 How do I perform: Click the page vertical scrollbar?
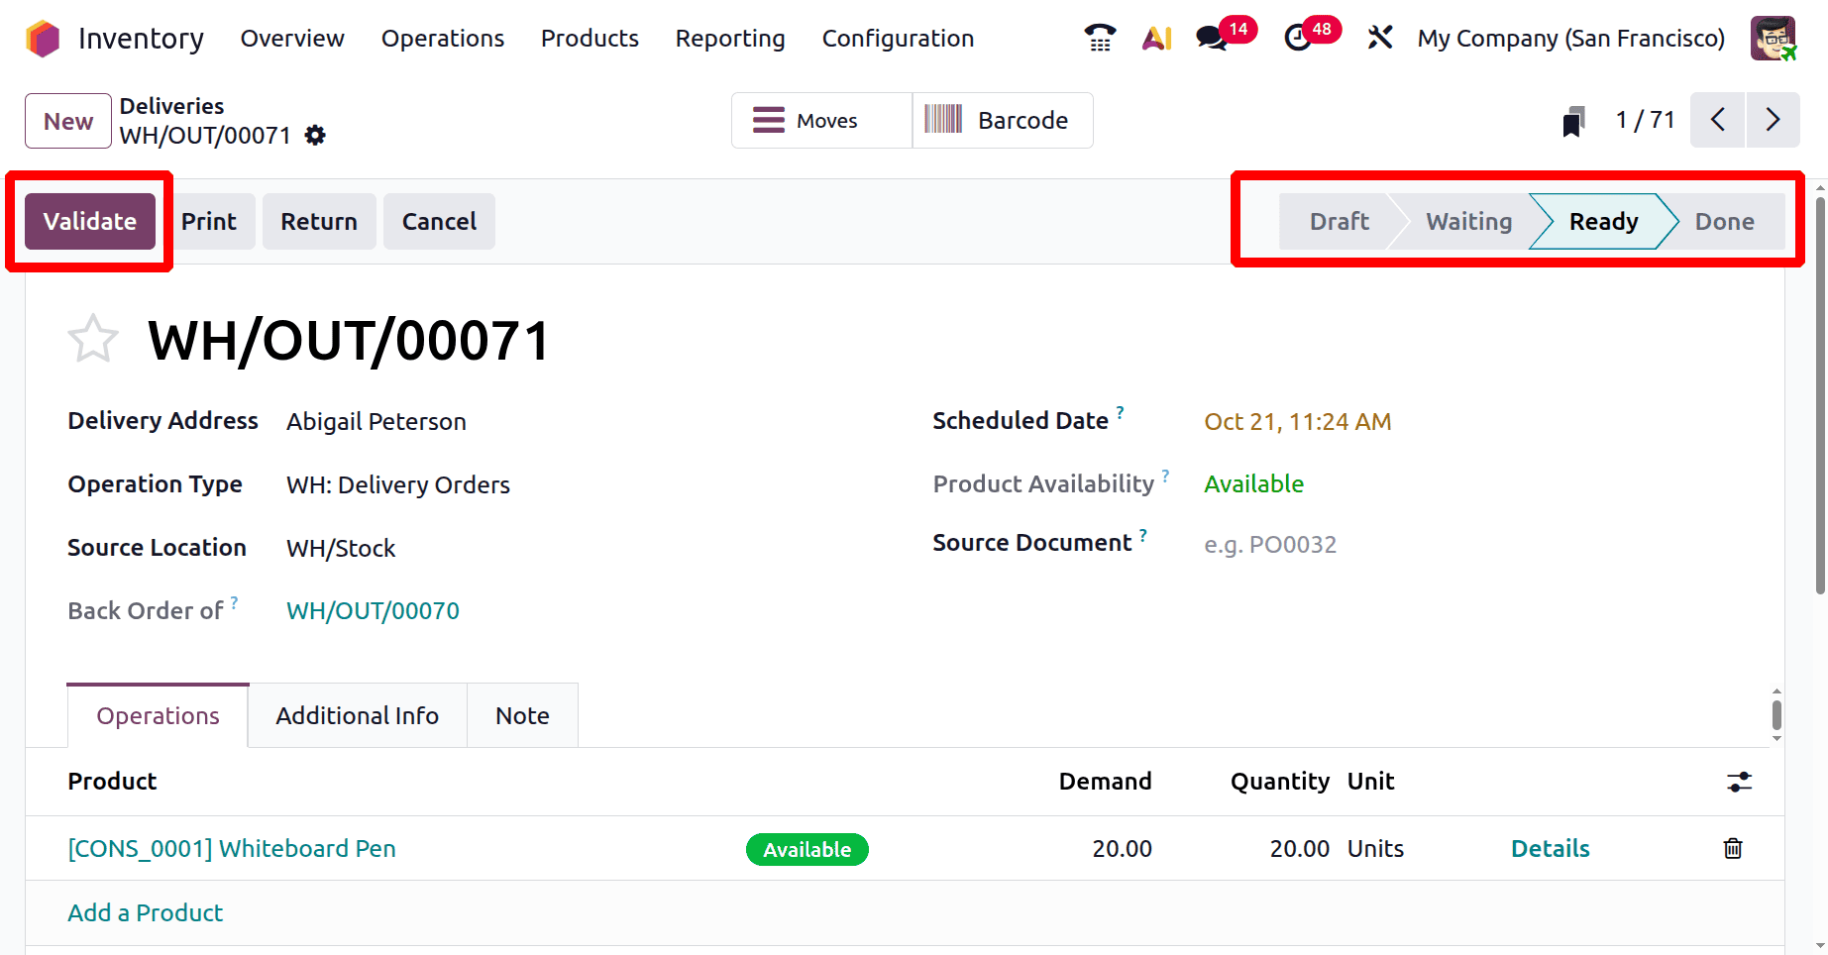click(x=1820, y=396)
